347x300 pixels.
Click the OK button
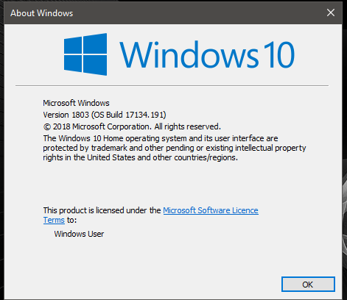pos(308,285)
